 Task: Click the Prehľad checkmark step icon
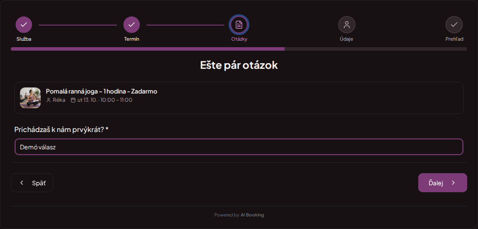[x=454, y=25]
